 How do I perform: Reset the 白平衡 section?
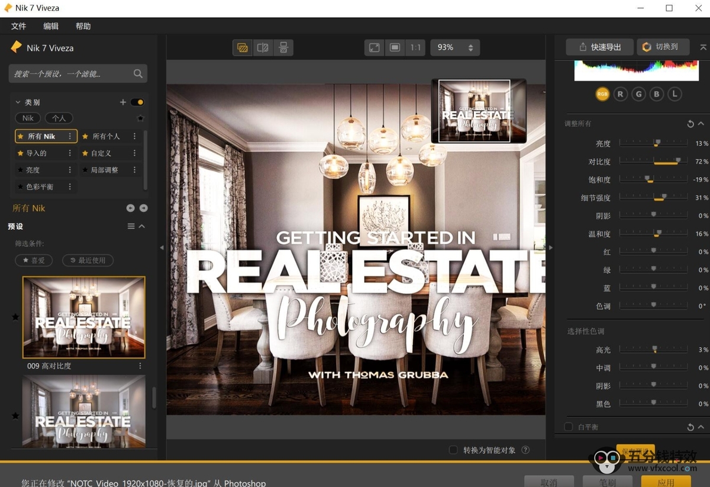tap(690, 427)
